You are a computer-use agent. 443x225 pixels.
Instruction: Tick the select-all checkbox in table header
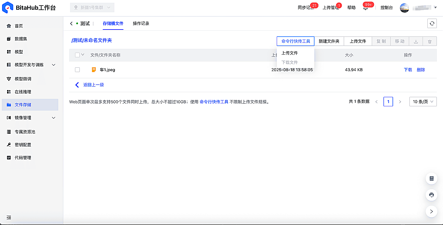[x=77, y=55]
